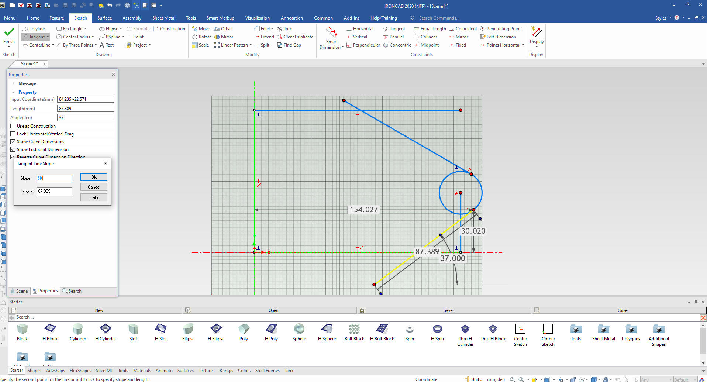This screenshot has height=382, width=707.
Task: Select the Rotate modify tool
Action: 202,37
